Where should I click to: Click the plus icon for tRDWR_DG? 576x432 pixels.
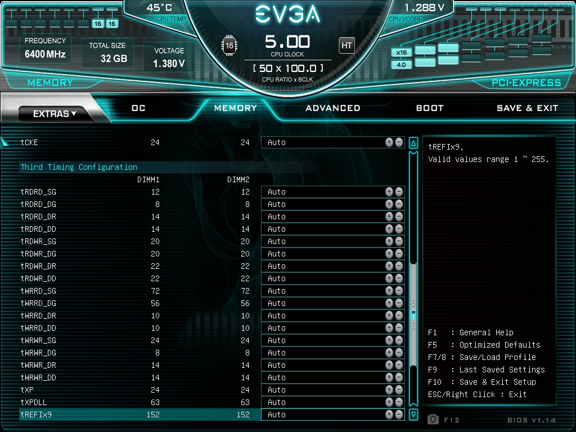pos(389,254)
